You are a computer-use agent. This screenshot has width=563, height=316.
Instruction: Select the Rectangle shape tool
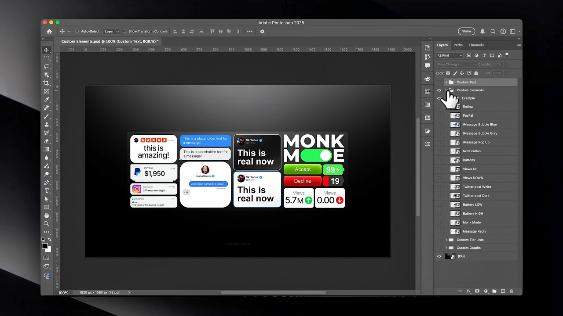tap(47, 207)
